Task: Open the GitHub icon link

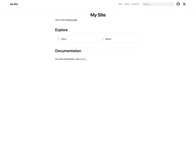Action: (x=178, y=4)
